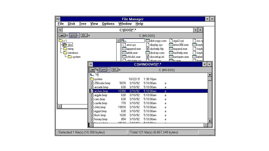The image size is (269, 151).
Task: Select the chkdsk.exe program icon
Action: [x=124, y=57]
